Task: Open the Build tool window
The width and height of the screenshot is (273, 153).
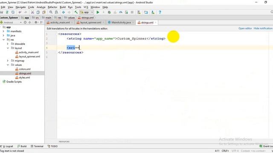Action: pos(22,146)
